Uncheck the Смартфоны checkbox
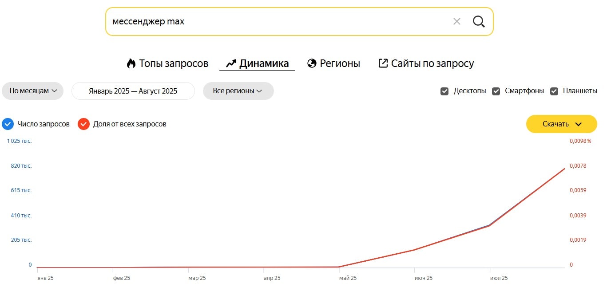The width and height of the screenshot is (607, 291). pyautogui.click(x=496, y=91)
